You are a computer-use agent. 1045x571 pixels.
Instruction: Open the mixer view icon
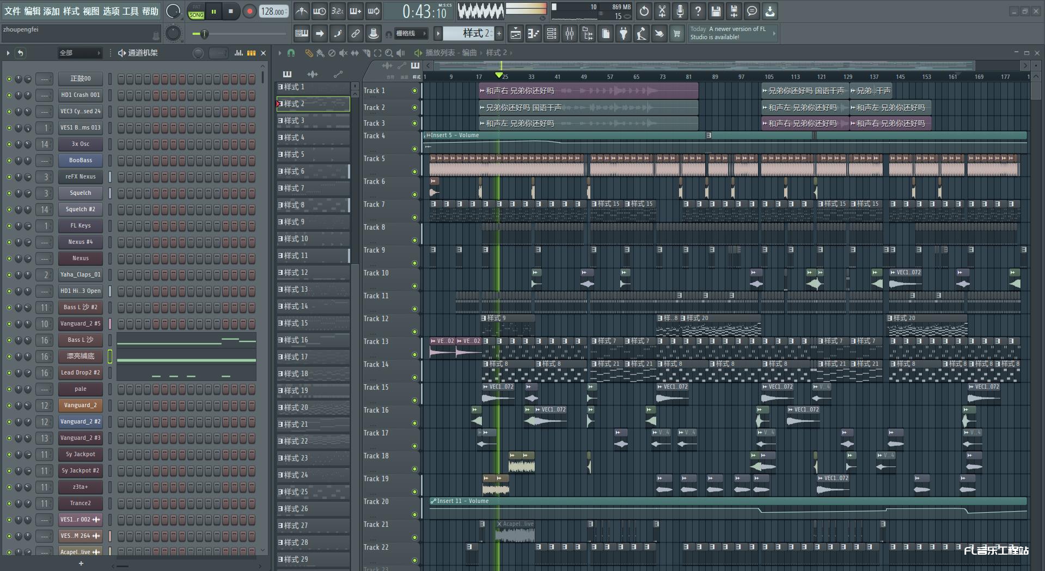coord(570,34)
